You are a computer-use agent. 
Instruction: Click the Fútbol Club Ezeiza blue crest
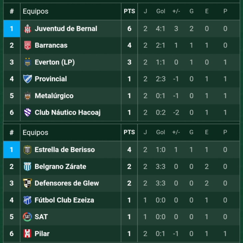27,200
